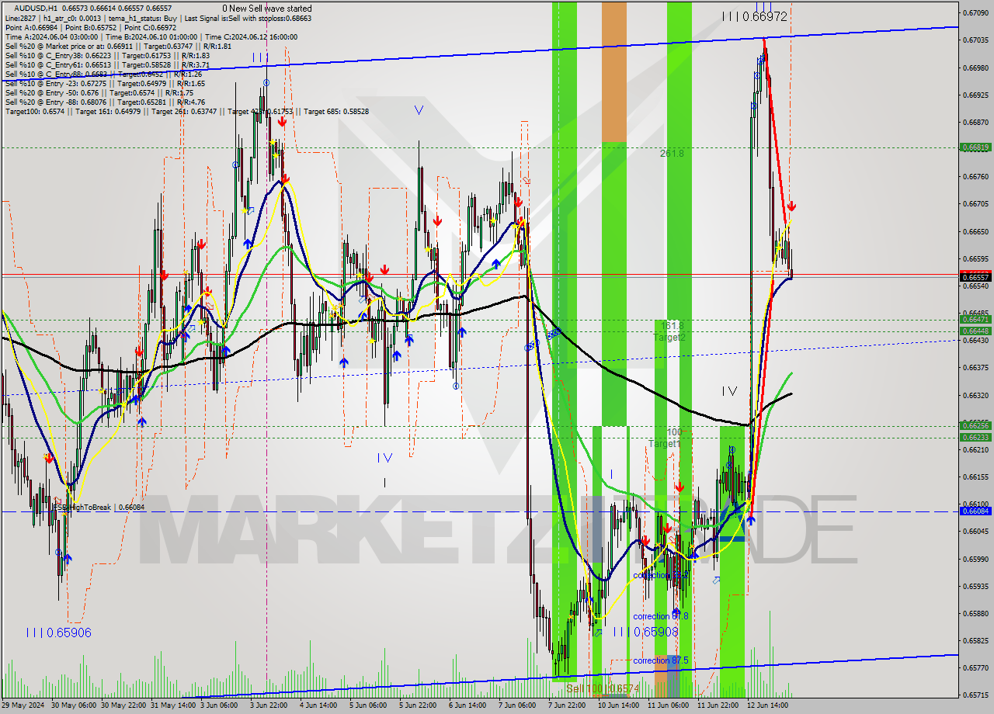The image size is (994, 714).
Task: Click the 0.66650 price axis label
Action: coord(975,231)
